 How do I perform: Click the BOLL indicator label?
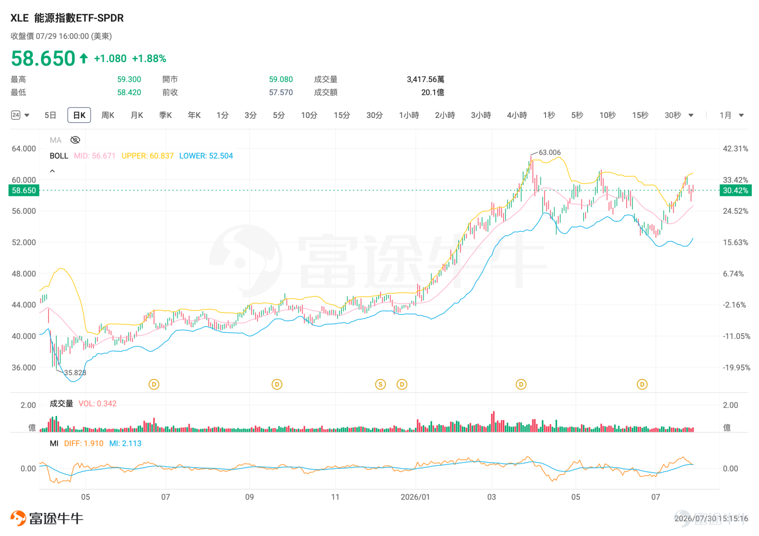59,156
